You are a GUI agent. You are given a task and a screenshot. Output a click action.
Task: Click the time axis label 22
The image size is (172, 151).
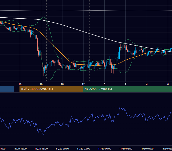[83, 84]
